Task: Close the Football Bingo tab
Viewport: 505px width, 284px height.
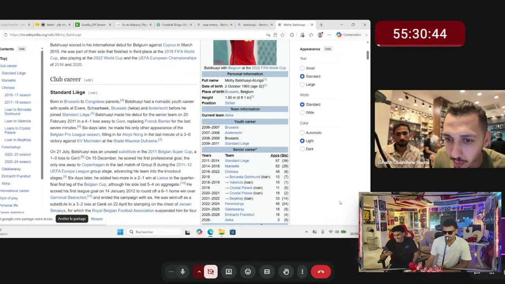Action: 191,25
